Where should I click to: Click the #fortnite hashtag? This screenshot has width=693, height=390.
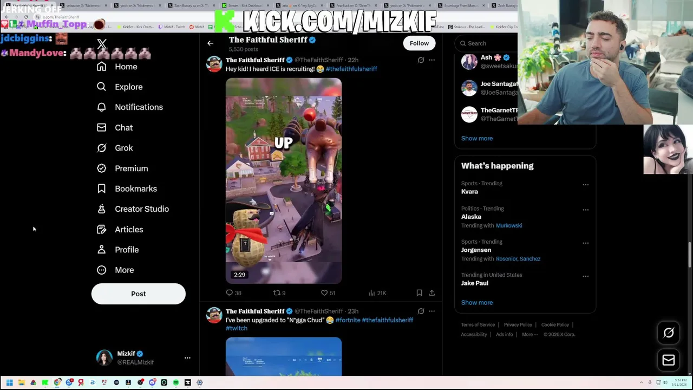click(x=348, y=320)
